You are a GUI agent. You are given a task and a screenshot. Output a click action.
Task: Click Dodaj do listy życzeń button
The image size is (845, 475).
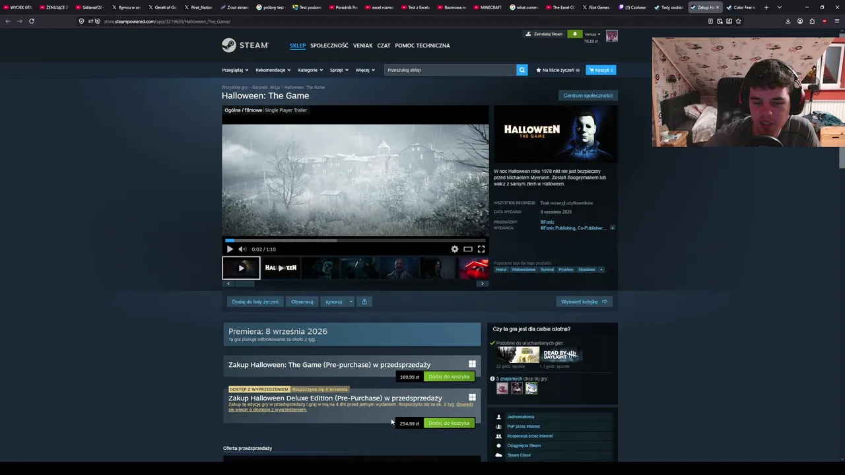(x=255, y=301)
